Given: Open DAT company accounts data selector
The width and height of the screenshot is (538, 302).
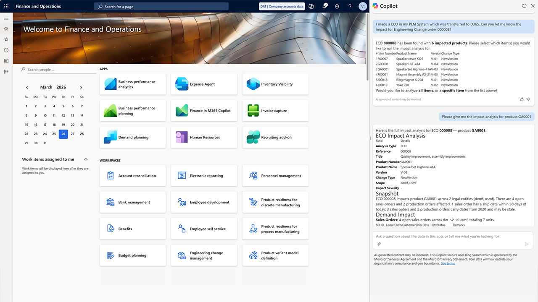Looking at the screenshot, I should [x=282, y=6].
